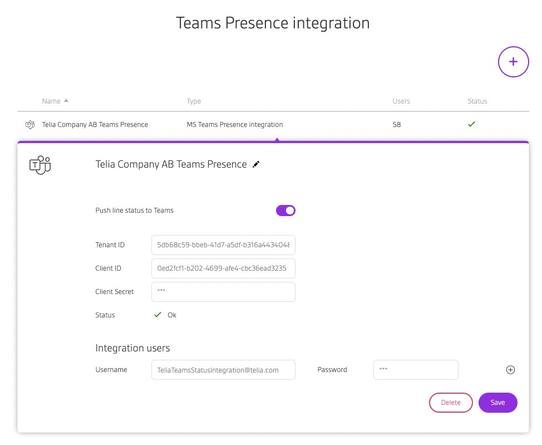
Task: Click the pencil icon to rename integration
Action: point(256,164)
